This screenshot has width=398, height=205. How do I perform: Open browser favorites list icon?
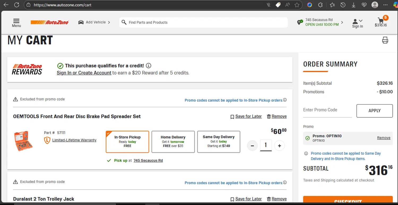(x=332, y=5)
